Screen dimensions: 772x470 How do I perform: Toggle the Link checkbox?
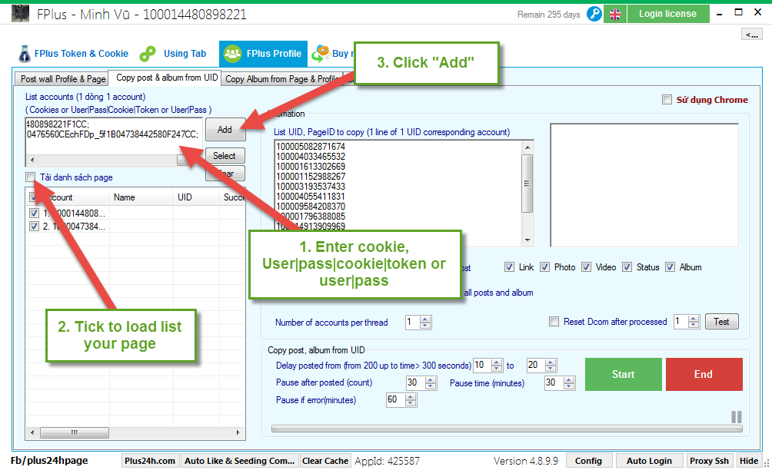point(510,267)
